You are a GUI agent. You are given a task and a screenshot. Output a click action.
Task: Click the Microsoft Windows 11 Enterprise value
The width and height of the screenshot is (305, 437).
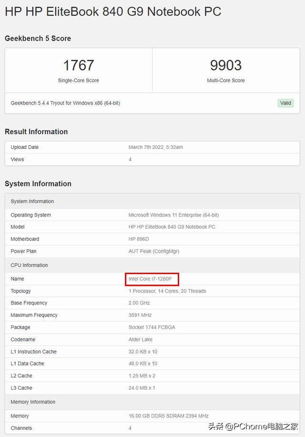pos(173,215)
